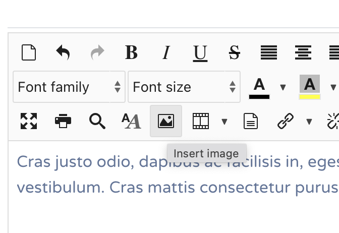This screenshot has width=339, height=233.
Task: Center align the text
Action: click(303, 52)
